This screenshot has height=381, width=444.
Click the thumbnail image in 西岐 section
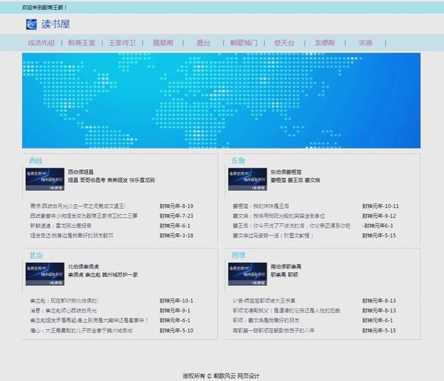(45, 179)
